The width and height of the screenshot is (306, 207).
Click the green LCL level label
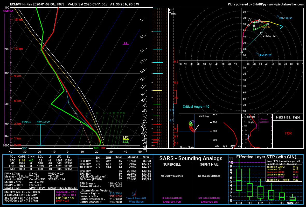126,142
